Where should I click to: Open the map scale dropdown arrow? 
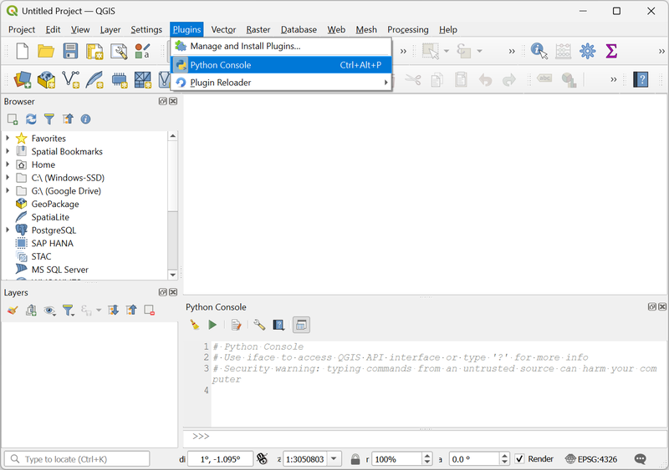[x=334, y=459]
